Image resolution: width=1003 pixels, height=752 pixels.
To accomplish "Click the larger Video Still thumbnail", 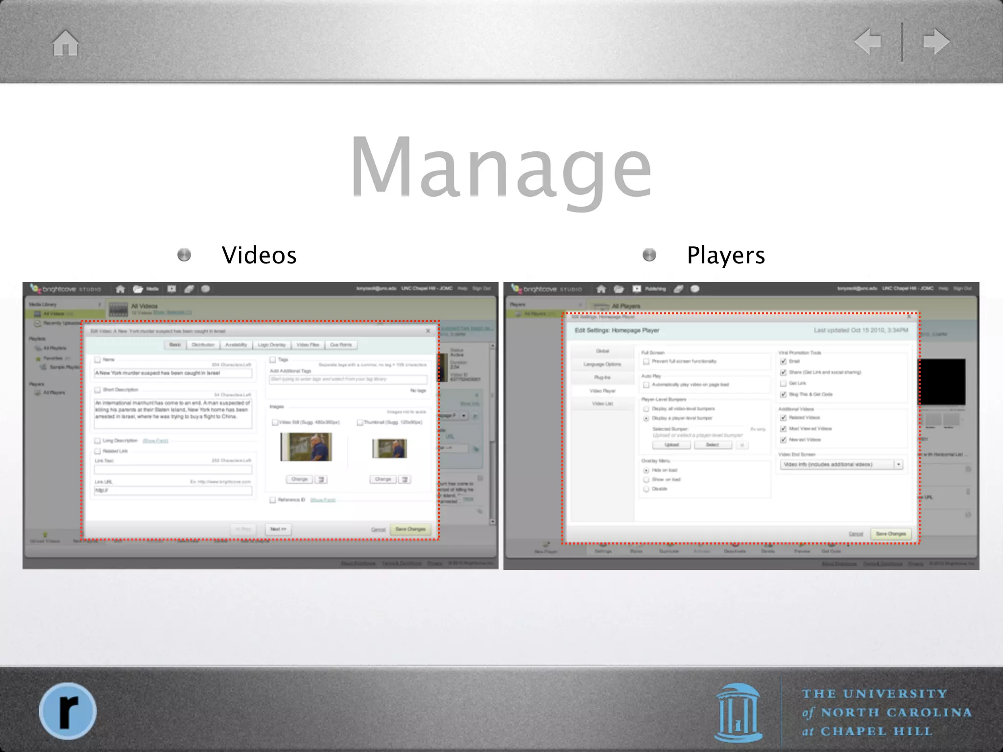I will pos(306,446).
